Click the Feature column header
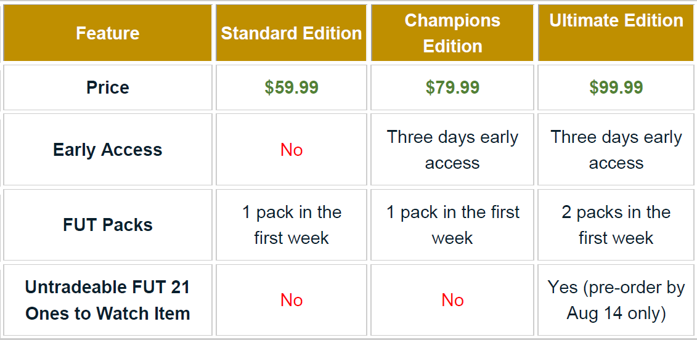The image size is (697, 340). (108, 33)
